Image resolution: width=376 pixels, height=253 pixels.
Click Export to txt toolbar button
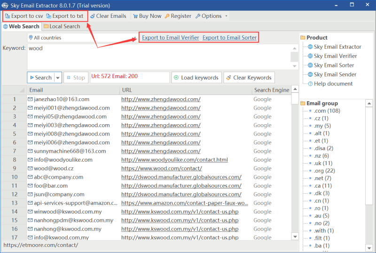(65, 16)
